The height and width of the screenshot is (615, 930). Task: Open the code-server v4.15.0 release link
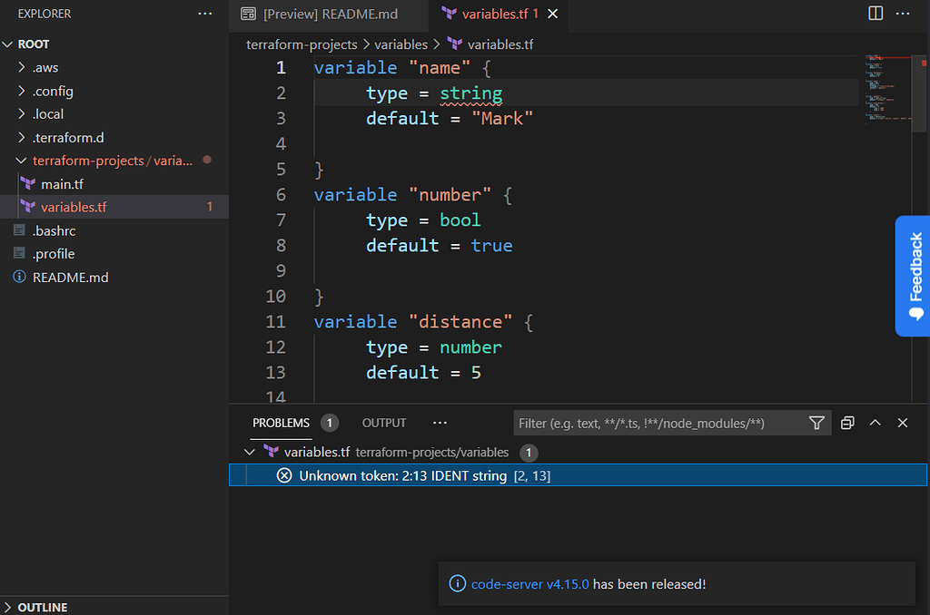530,584
